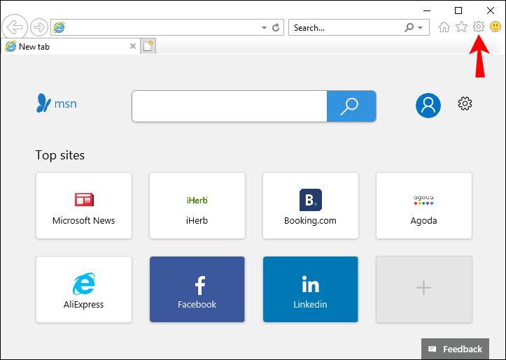The height and width of the screenshot is (360, 506).
Task: Click the Forward navigation arrow
Action: click(x=39, y=27)
